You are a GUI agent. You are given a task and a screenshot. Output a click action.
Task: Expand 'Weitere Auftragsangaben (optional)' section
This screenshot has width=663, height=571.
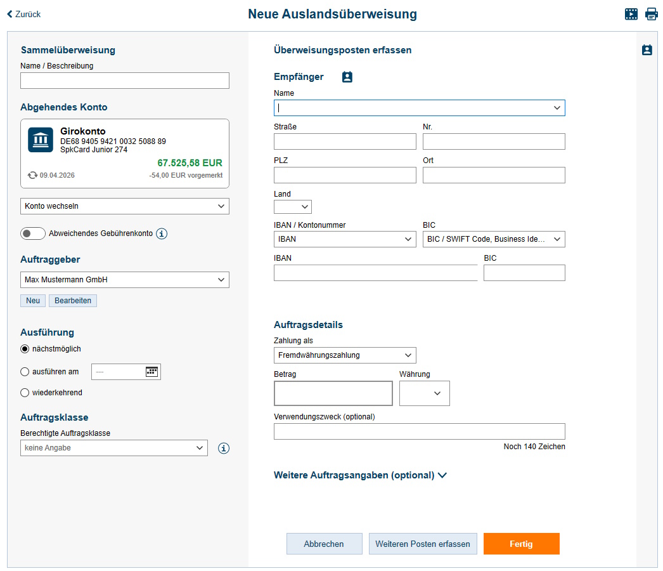click(360, 475)
